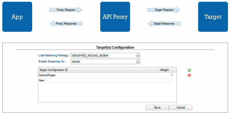Click the green add target icon
This screenshot has width=230, height=114.
189,70
